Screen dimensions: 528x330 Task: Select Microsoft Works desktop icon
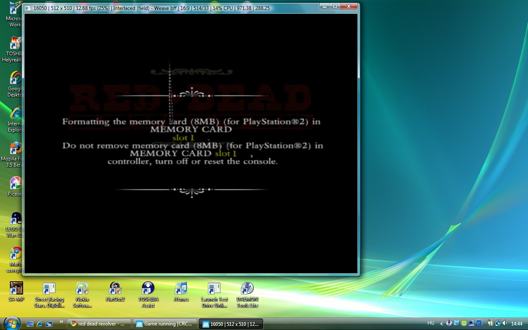[15, 14]
